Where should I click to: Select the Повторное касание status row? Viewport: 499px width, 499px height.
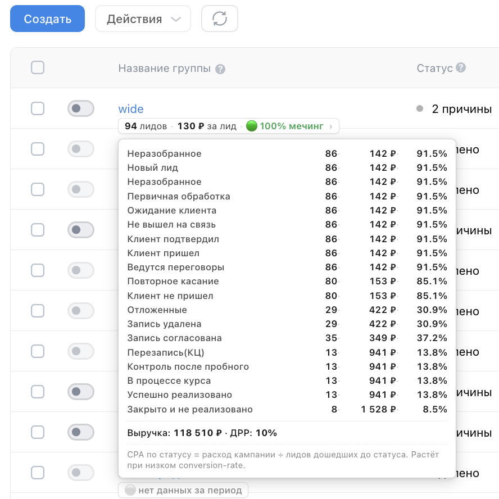tap(287, 281)
